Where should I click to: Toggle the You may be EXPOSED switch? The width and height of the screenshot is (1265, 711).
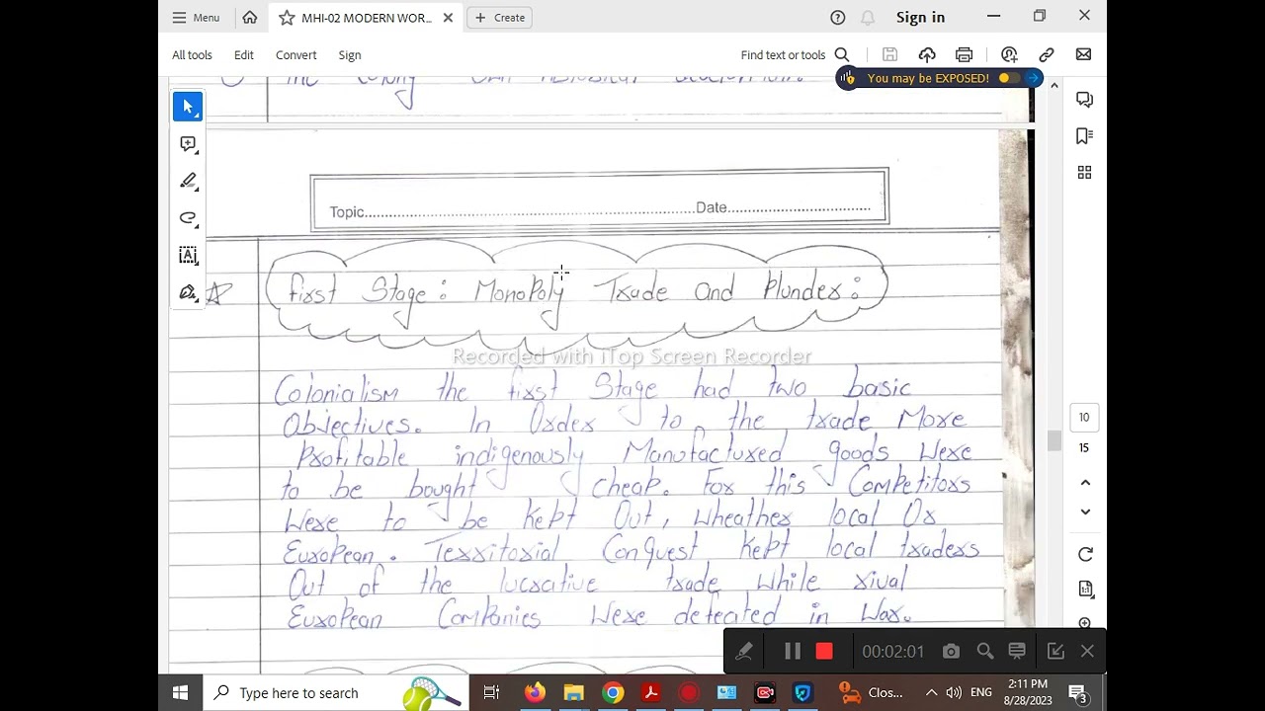[1009, 78]
